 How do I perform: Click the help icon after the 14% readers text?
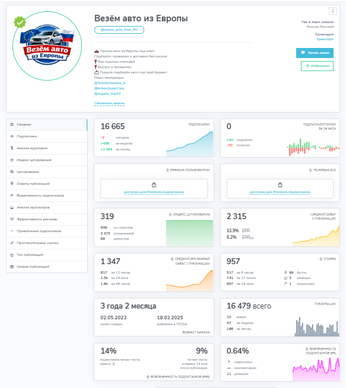coord(114,364)
